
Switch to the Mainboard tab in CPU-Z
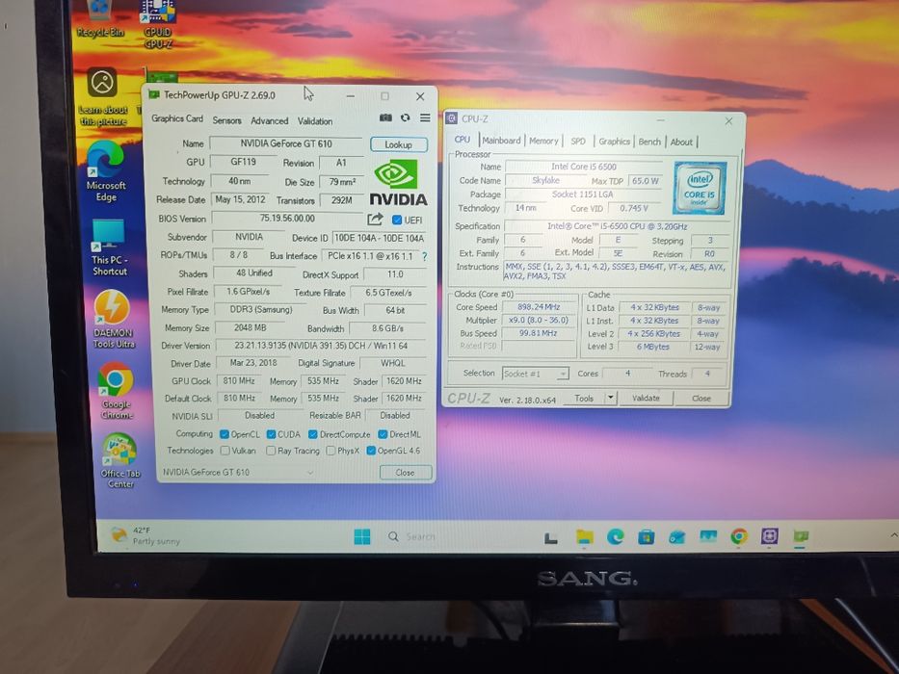click(x=501, y=141)
